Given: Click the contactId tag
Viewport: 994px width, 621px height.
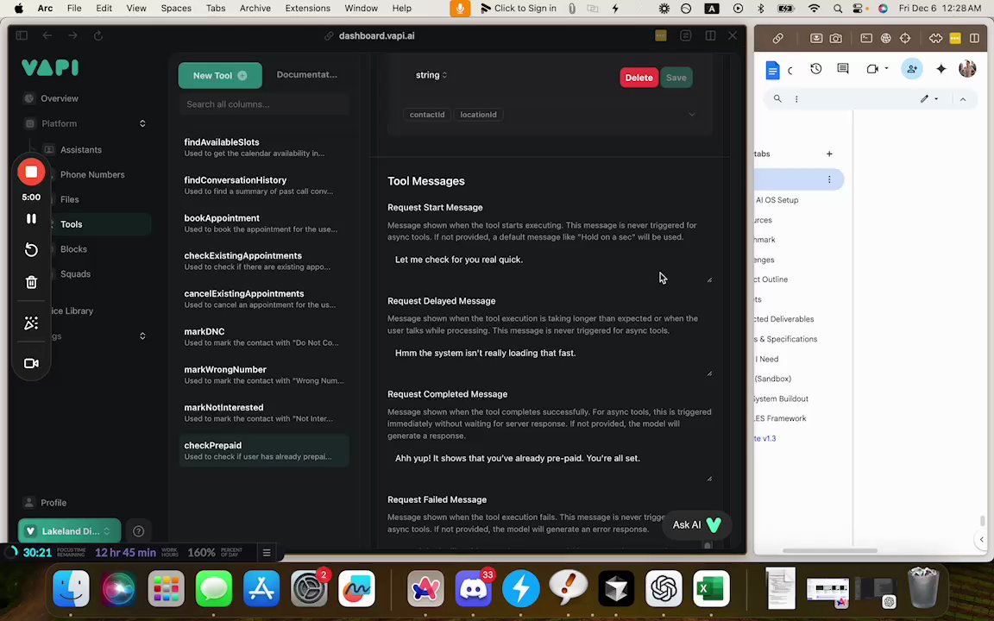Looking at the screenshot, I should [426, 115].
